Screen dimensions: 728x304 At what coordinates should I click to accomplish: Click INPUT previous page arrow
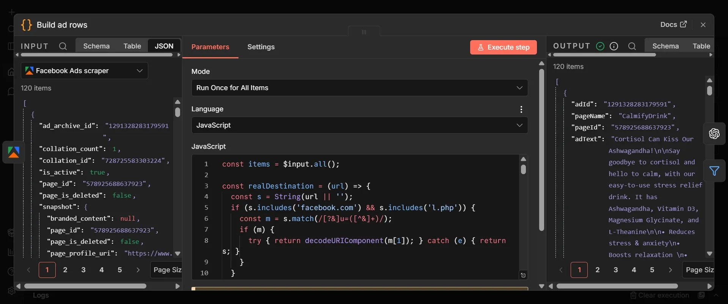29,270
